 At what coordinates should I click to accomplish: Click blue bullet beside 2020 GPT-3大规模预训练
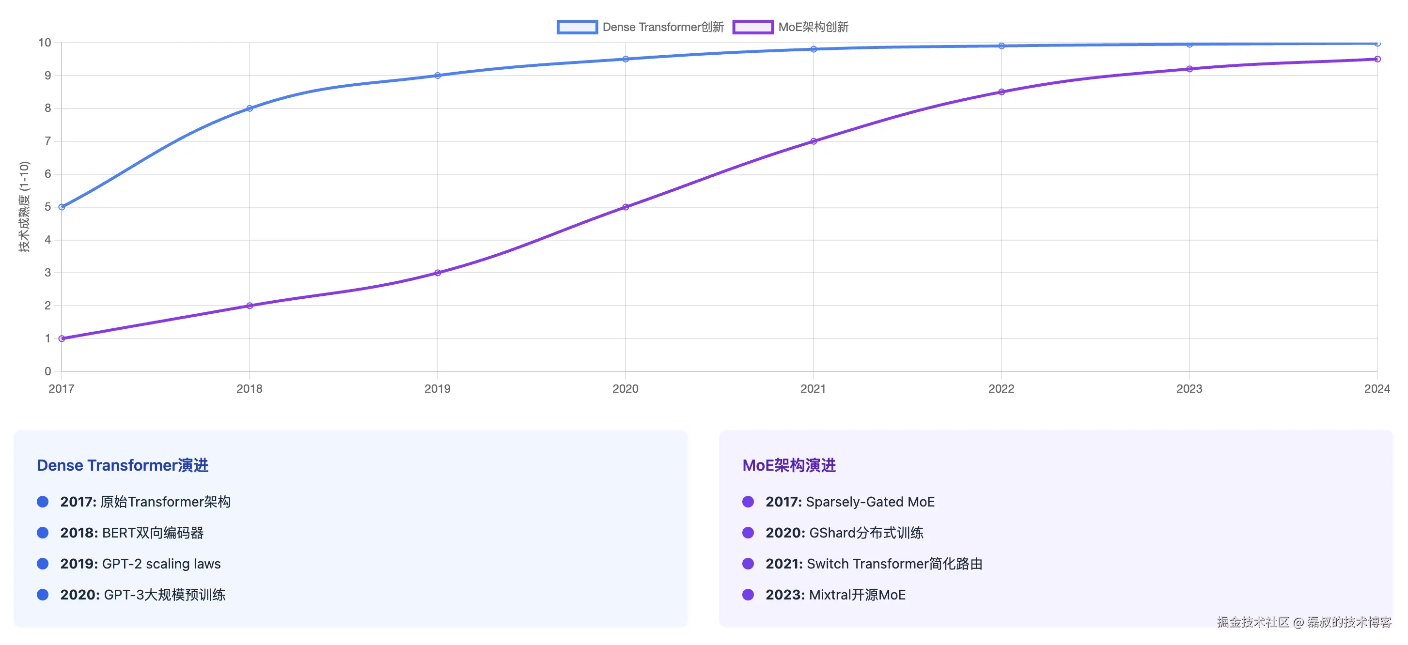pos(43,594)
